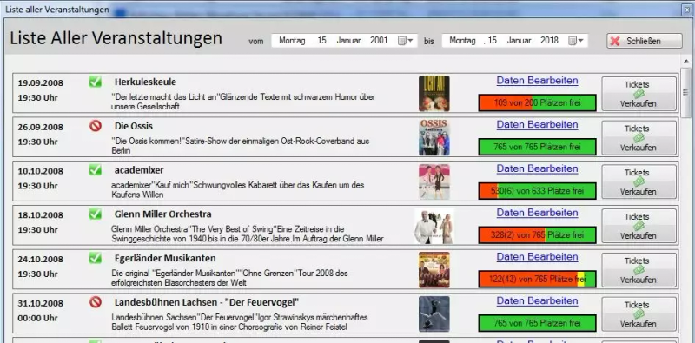The height and width of the screenshot is (343, 695).
Task: Click Daten Bearbeiten link for Herkuleskeule
Action: point(537,81)
